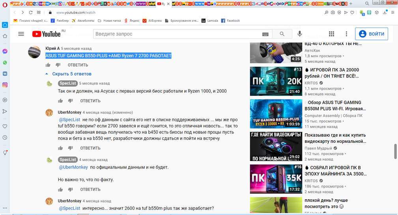Like SpecList's reply "Но важно то, что по факту"
This screenshot has width=398, height=215.
coord(60,189)
